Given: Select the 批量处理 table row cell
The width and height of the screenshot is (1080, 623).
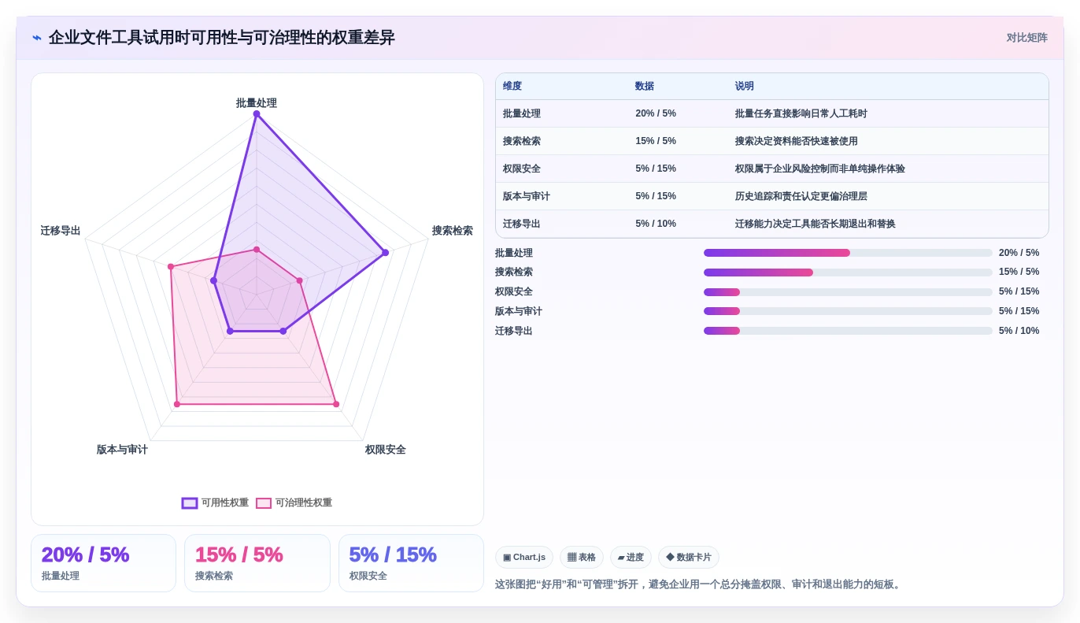Looking at the screenshot, I should 522,113.
